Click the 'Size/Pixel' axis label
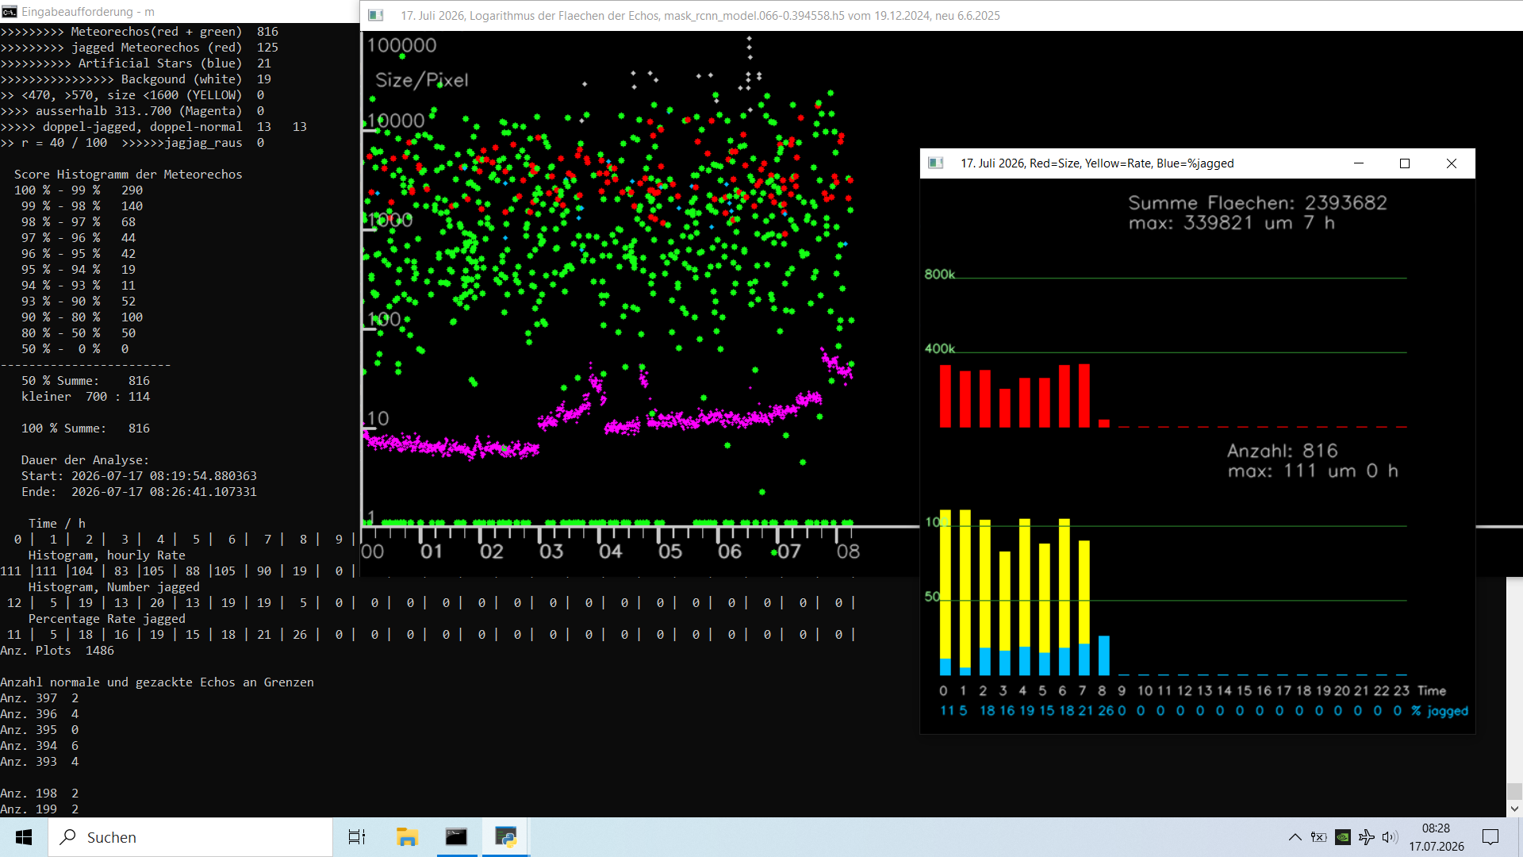1523x857 pixels. click(x=421, y=80)
